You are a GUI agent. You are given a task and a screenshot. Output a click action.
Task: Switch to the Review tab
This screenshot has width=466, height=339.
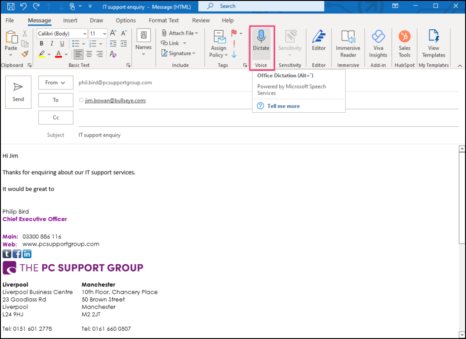click(201, 20)
